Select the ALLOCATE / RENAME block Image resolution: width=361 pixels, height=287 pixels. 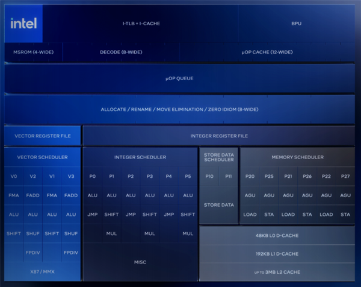pyautogui.click(x=179, y=109)
